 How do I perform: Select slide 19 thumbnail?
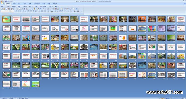pyautogui.click(x=181, y=19)
